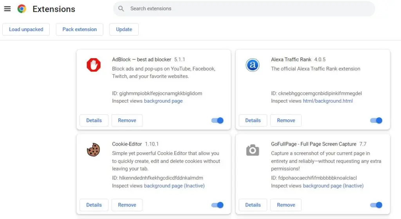
Task: Click the search magnifier icon
Action: click(x=121, y=9)
